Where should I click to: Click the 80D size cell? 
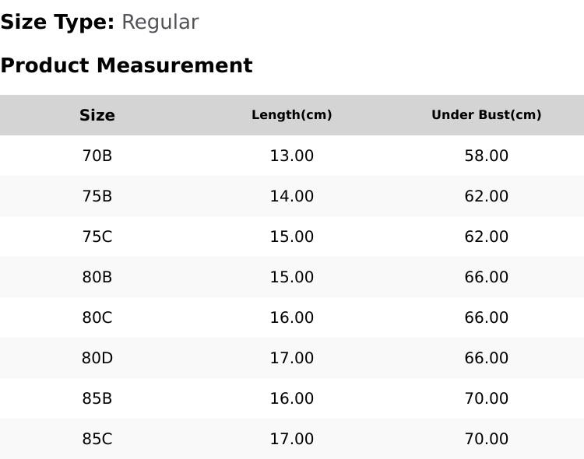coord(97,358)
